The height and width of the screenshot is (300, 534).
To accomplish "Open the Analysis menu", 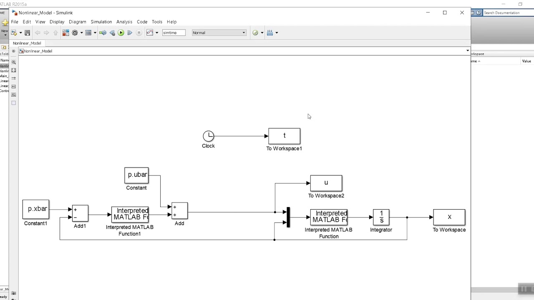I will pyautogui.click(x=124, y=22).
